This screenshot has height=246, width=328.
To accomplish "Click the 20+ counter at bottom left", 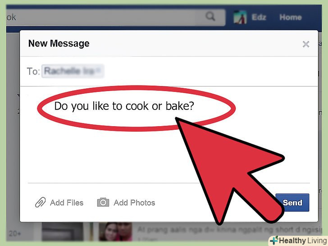I will [15, 233].
